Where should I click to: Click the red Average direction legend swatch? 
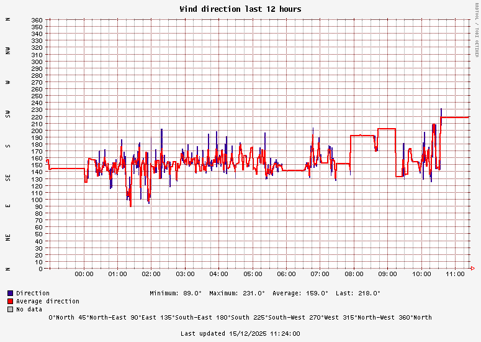click(10, 301)
